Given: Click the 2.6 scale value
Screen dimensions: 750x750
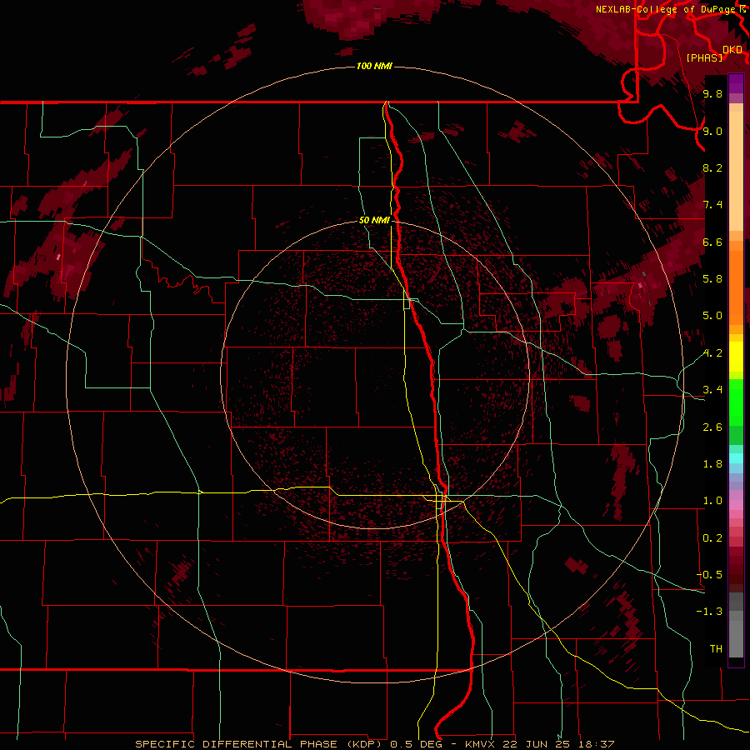Looking at the screenshot, I should click(x=712, y=427).
